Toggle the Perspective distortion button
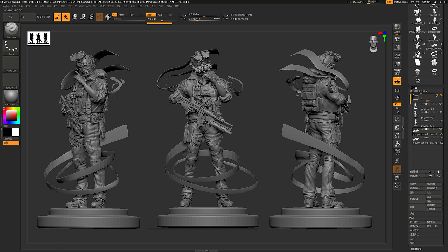Viewport: 448px width, 252px height. (x=397, y=73)
